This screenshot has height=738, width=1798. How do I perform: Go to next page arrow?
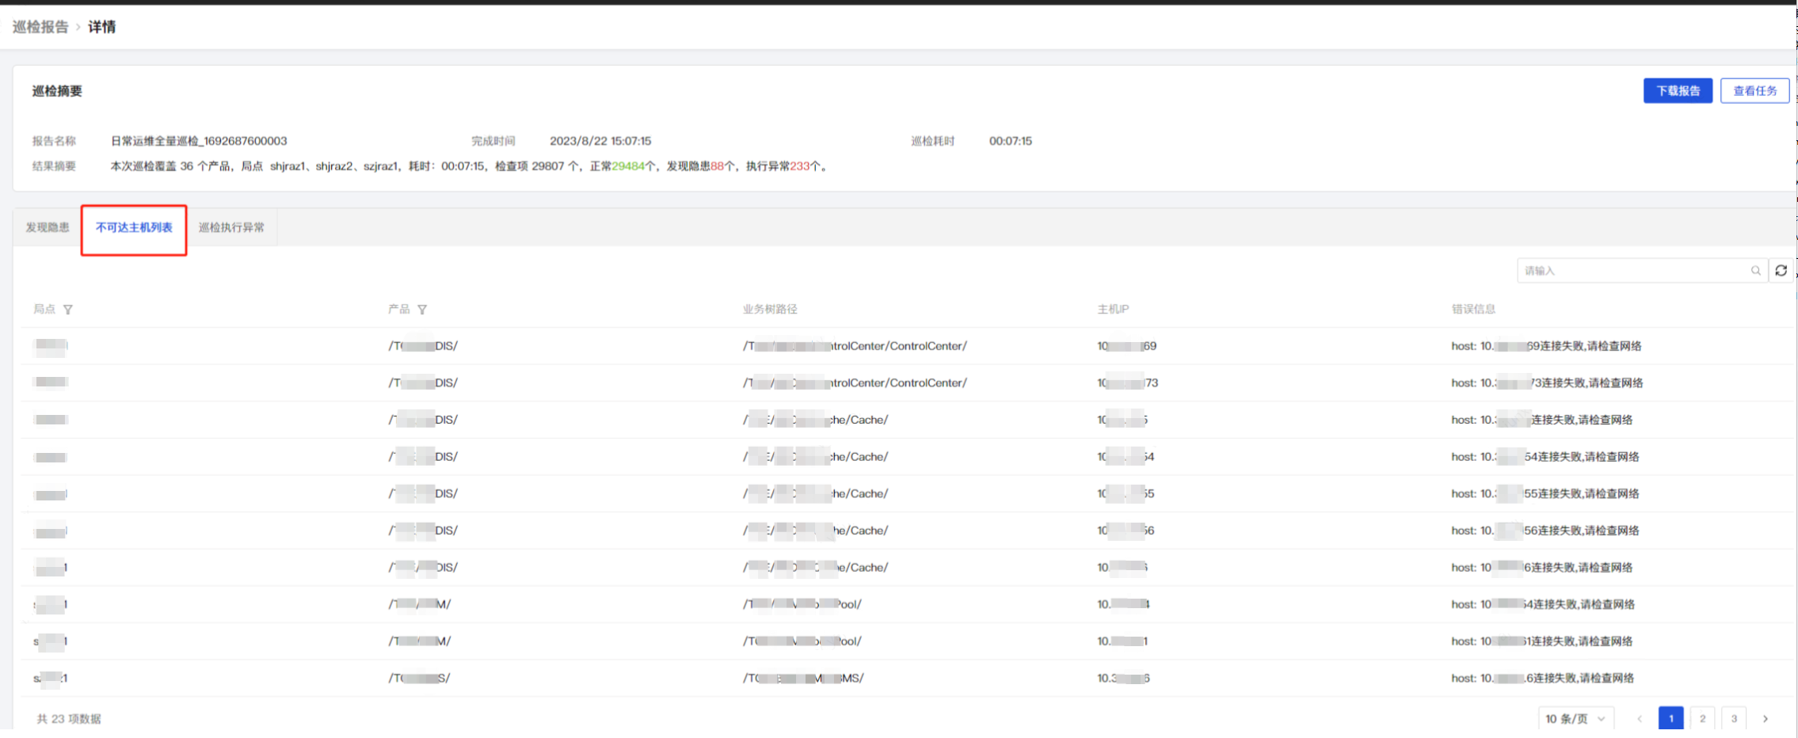(1766, 719)
